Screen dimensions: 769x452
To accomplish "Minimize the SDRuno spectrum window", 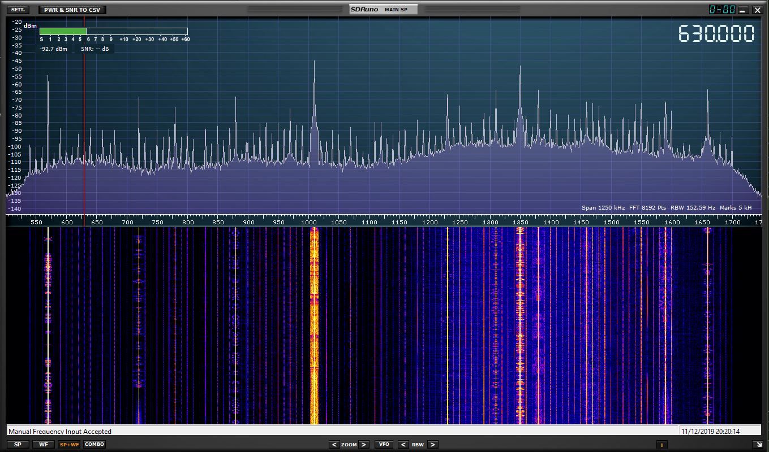I will (743, 10).
